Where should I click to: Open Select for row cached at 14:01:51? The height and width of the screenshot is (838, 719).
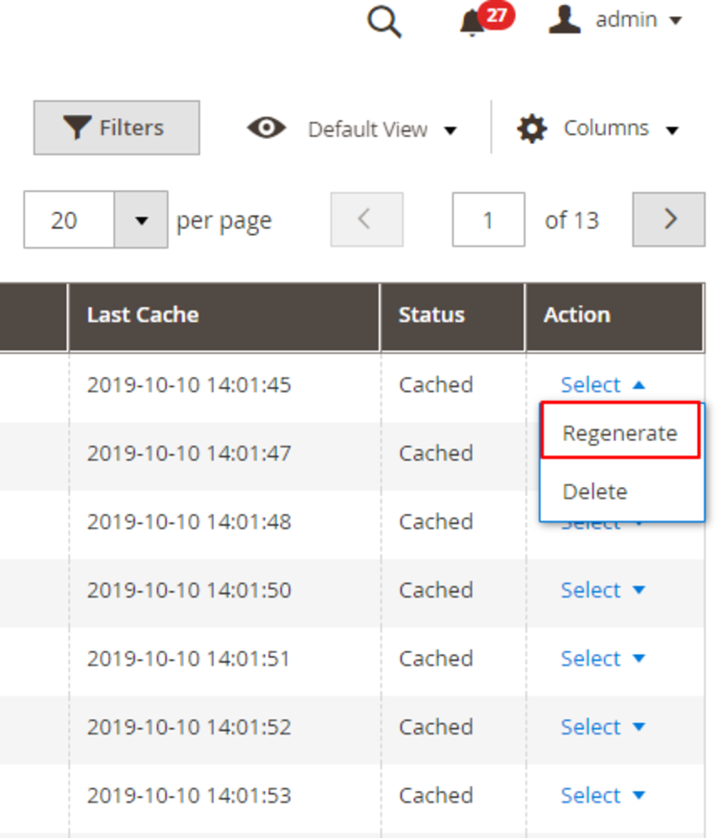pyautogui.click(x=603, y=659)
